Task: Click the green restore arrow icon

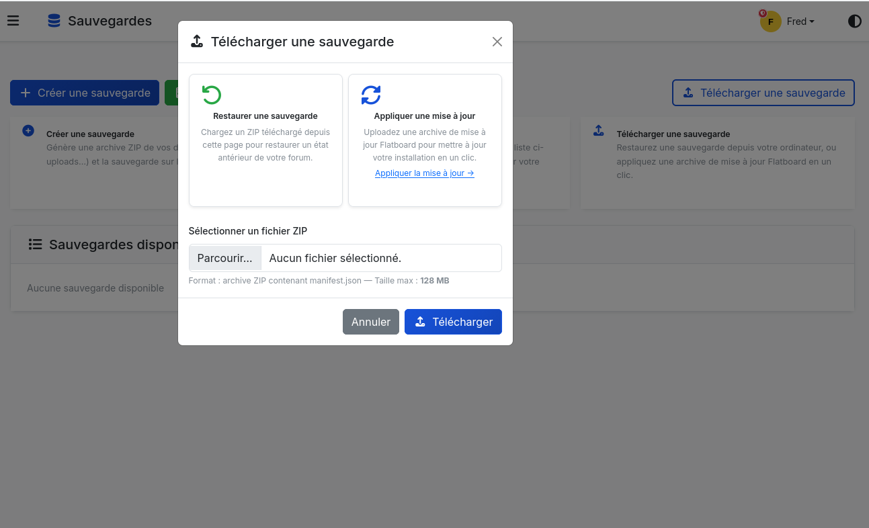Action: click(212, 95)
